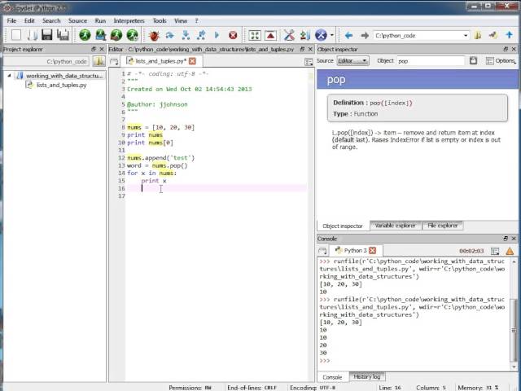
Task: Open the Source menu
Action: (77, 20)
